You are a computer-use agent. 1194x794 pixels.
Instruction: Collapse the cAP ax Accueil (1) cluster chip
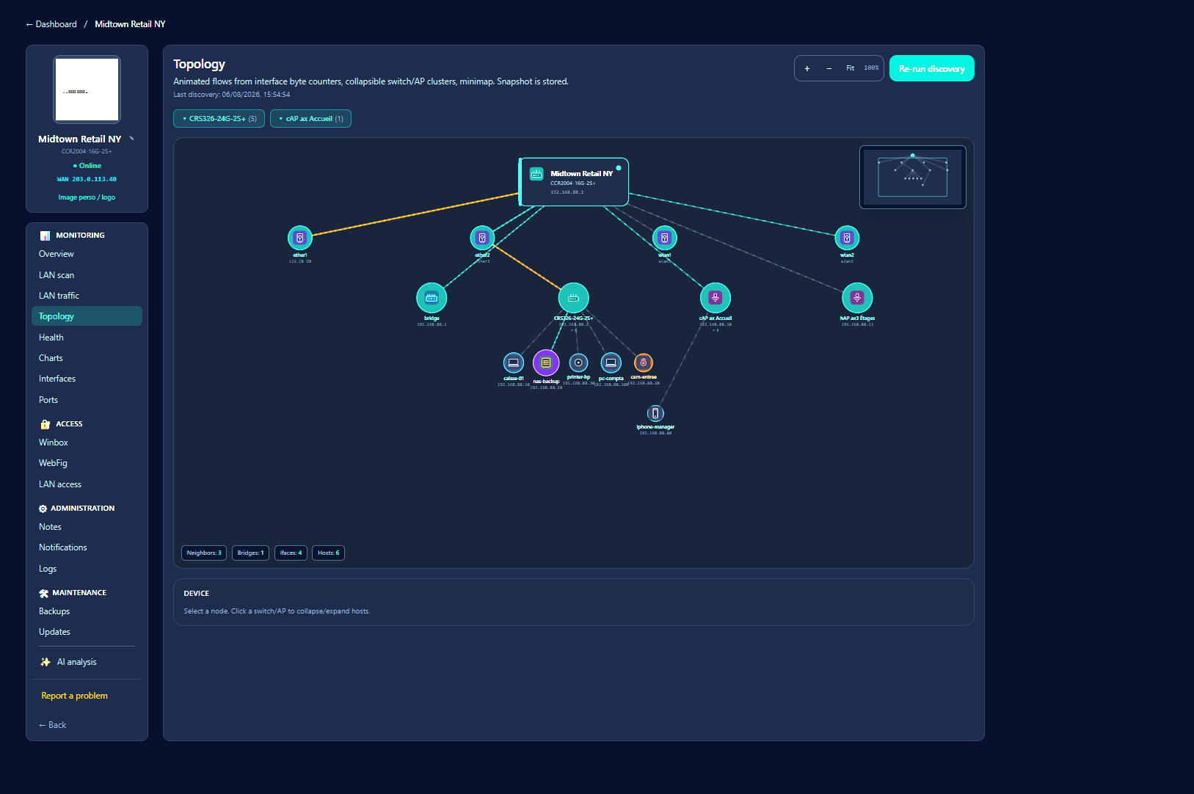coord(311,119)
